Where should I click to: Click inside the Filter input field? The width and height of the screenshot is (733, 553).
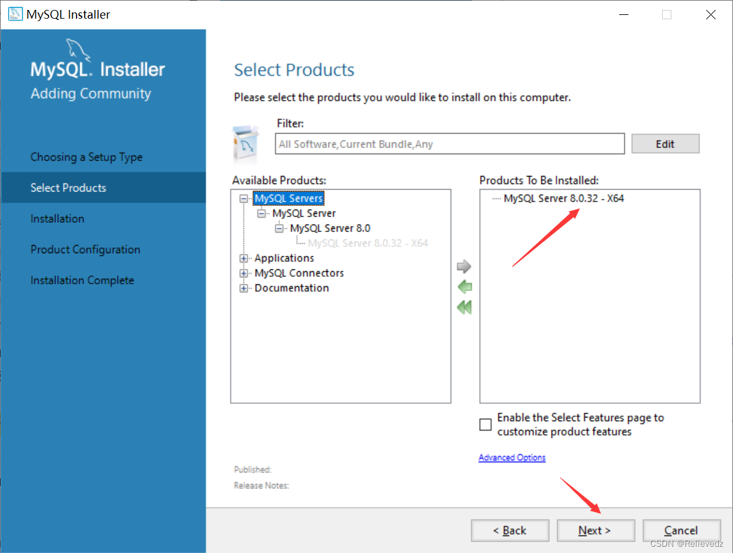448,144
